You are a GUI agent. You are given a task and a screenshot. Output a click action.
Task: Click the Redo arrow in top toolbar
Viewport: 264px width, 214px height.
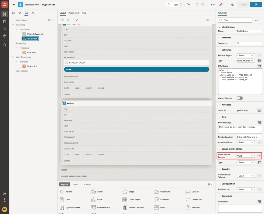[x=203, y=5]
